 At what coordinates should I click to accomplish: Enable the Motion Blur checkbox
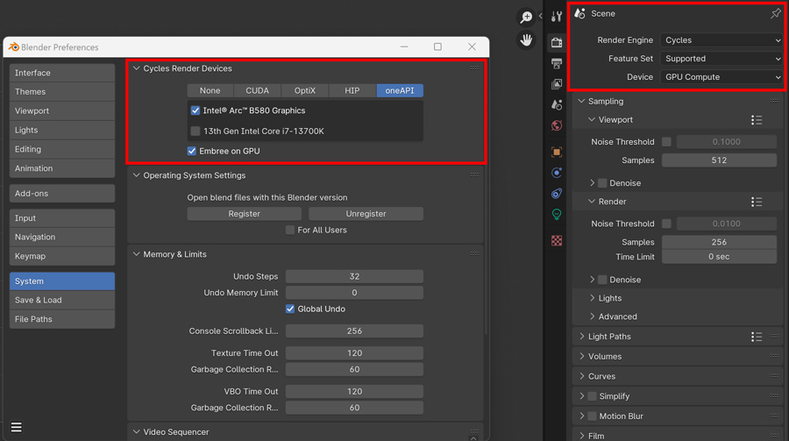tap(593, 416)
